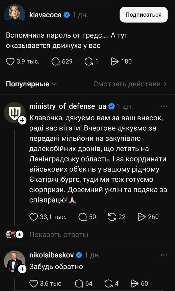
Task: Like ministry_of_defense_ua's comment
Action: pos(33,217)
